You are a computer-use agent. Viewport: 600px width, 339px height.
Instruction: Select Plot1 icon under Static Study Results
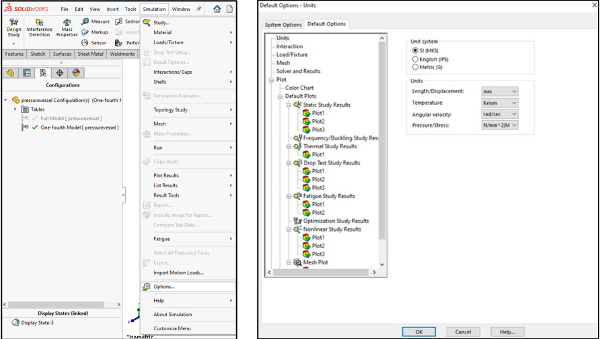[306, 113]
